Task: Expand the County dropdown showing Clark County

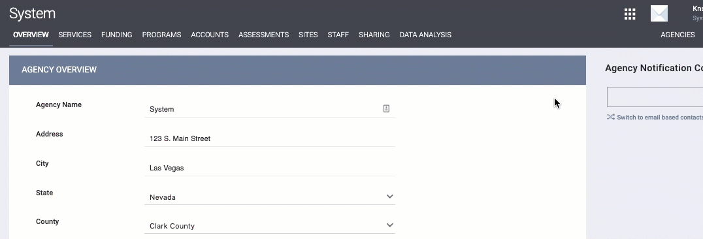Action: (269, 225)
